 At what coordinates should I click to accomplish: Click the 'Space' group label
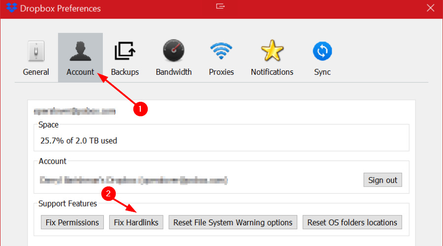(x=48, y=124)
